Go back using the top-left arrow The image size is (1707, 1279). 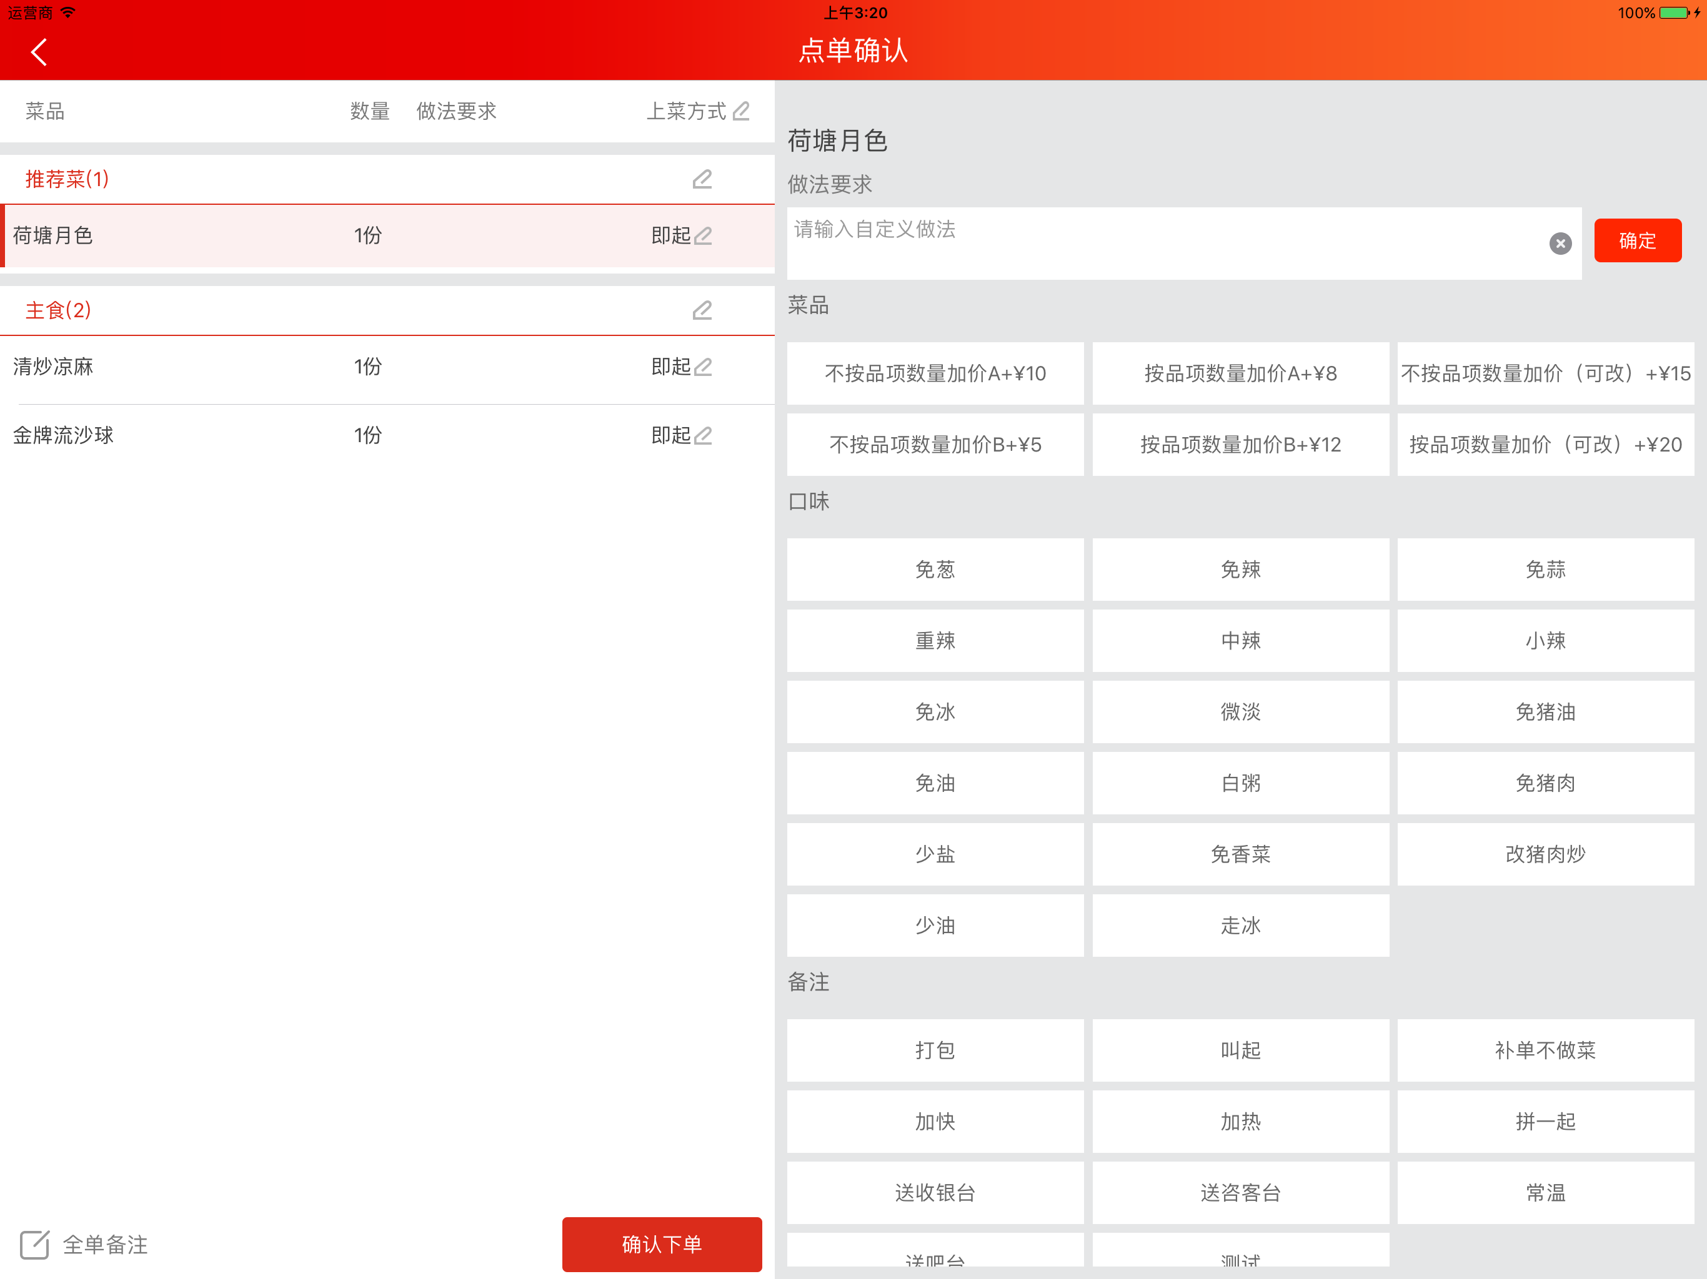[39, 52]
